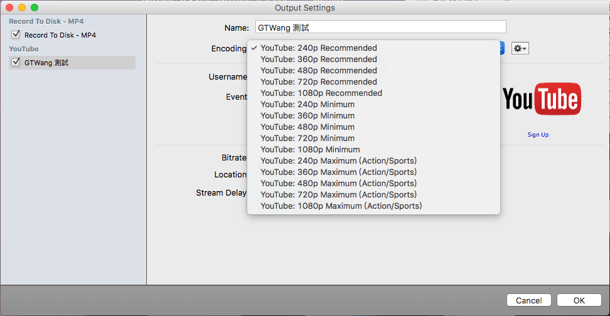Confirm settings with the OK button
The width and height of the screenshot is (610, 316).
click(579, 300)
